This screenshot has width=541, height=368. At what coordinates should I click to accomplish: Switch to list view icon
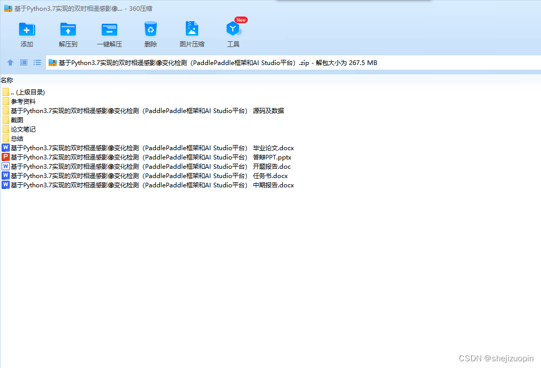click(x=37, y=62)
